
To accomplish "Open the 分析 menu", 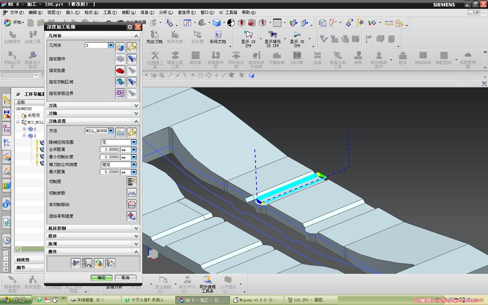I will [x=166, y=13].
